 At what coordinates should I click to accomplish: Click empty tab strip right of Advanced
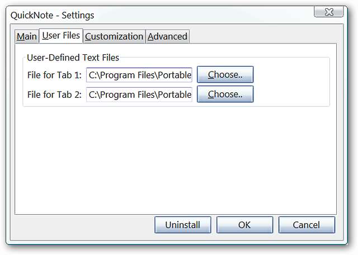[263, 36]
